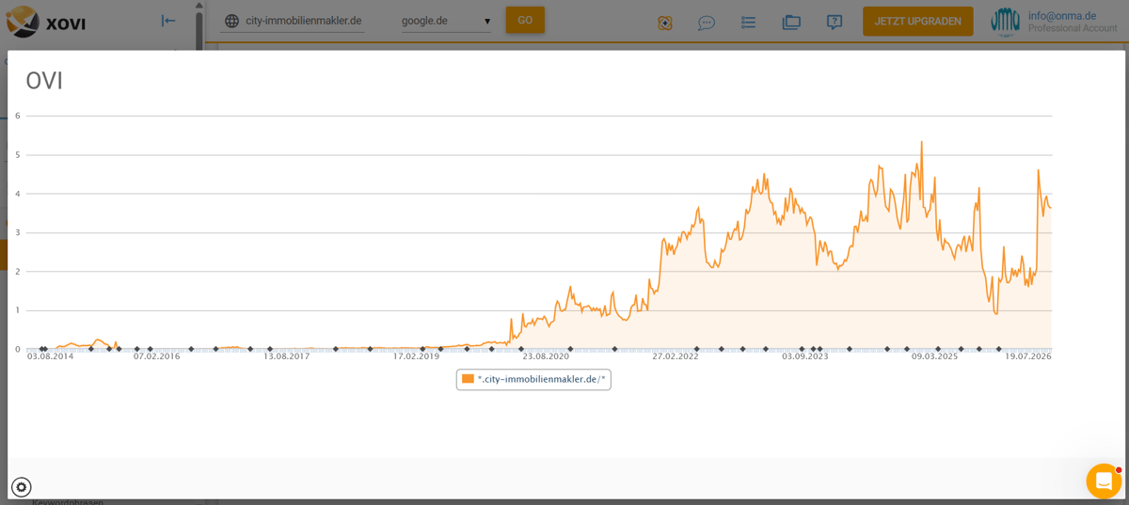Click the orange legend color swatch
Viewport: 1129px width, 505px height.
click(x=468, y=378)
